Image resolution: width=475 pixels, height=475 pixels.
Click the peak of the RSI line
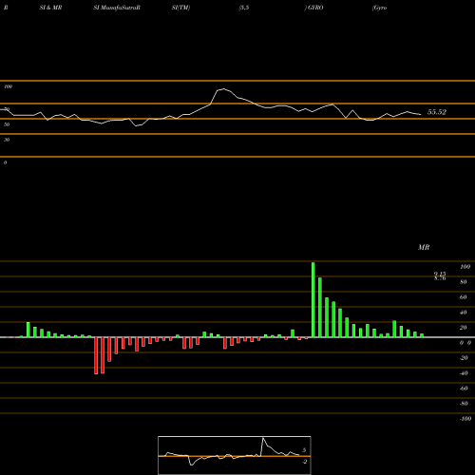pos(223,89)
